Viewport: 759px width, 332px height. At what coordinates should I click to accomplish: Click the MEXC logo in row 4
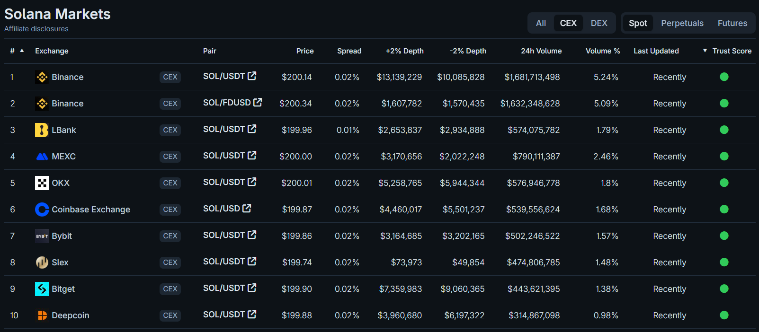(41, 156)
